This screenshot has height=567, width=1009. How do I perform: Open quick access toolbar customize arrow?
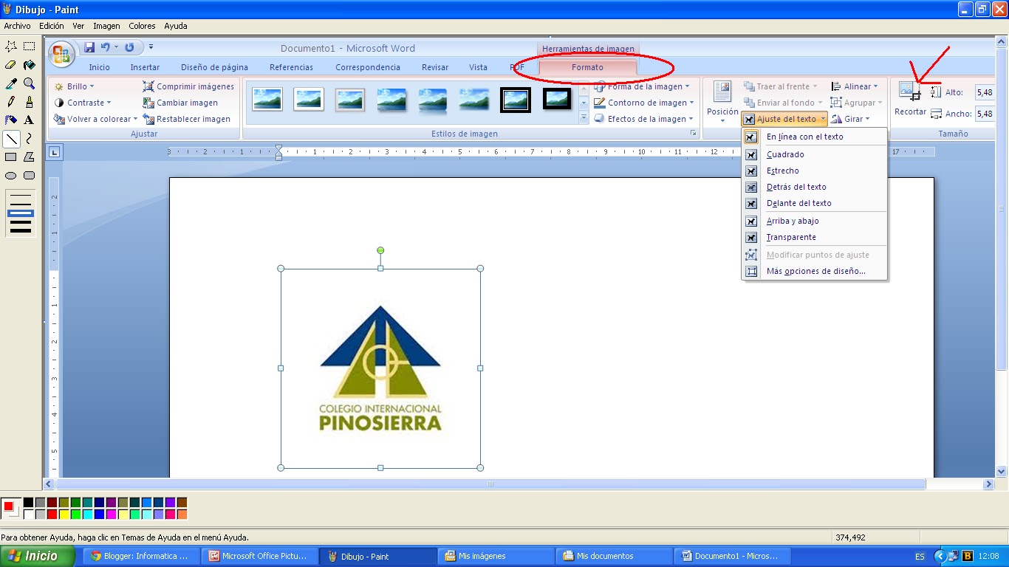tap(151, 47)
